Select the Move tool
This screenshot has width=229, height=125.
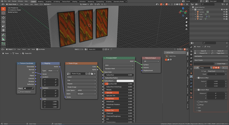[3, 17]
